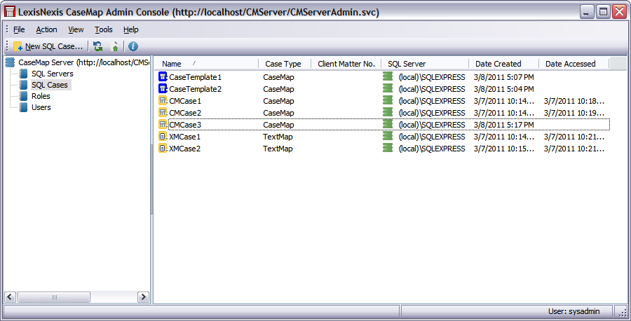Select the CaseTemplate2 case name
The width and height of the screenshot is (631, 321).
(x=195, y=89)
